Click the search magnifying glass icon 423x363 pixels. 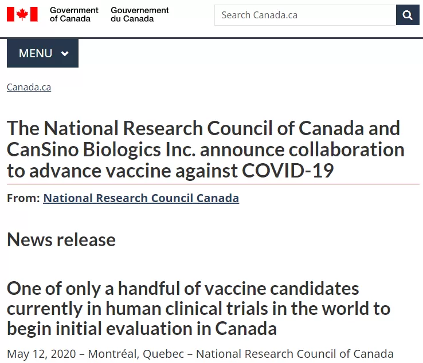click(408, 15)
